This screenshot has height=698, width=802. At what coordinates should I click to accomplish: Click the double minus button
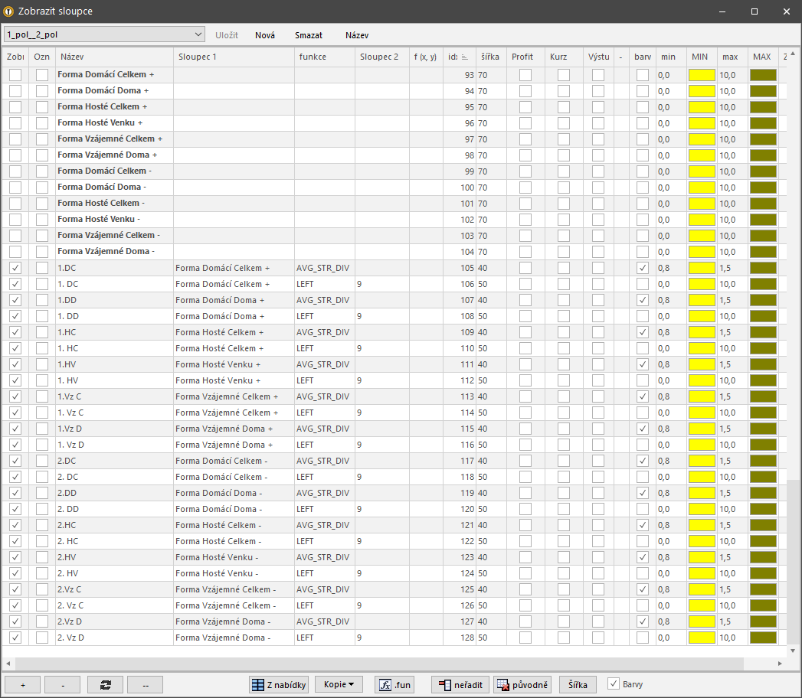tap(145, 685)
